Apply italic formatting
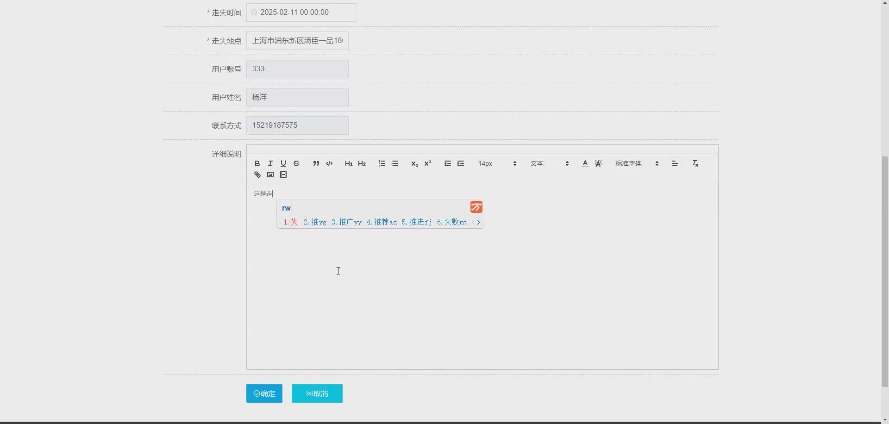 coord(270,163)
